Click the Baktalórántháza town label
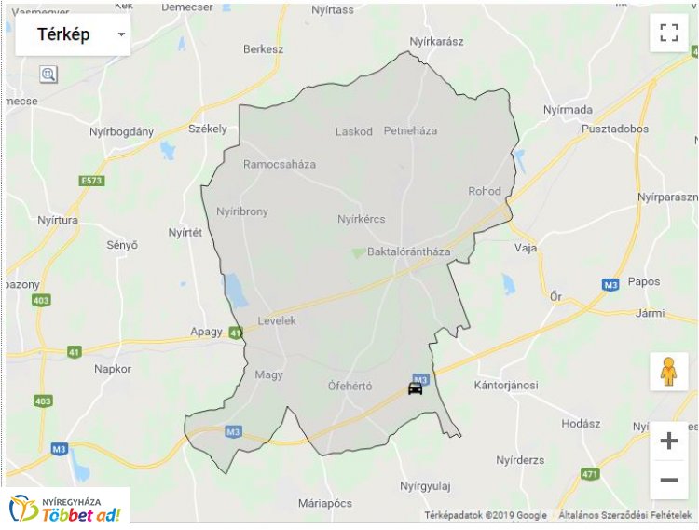 point(409,251)
